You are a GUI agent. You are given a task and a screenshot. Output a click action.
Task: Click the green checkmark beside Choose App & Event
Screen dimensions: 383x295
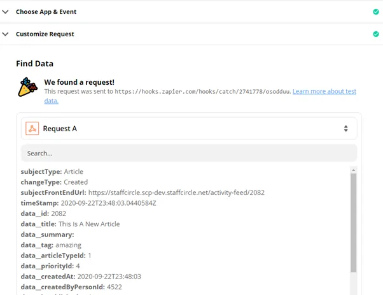click(x=376, y=11)
